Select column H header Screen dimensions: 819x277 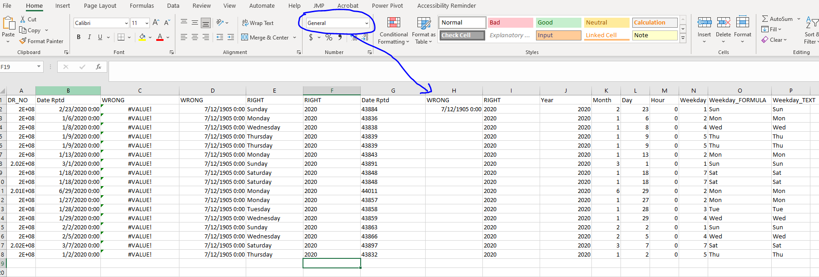pos(454,90)
